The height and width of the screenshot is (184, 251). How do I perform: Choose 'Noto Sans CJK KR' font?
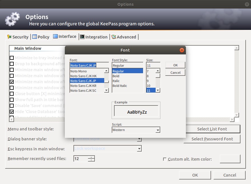click(87, 86)
